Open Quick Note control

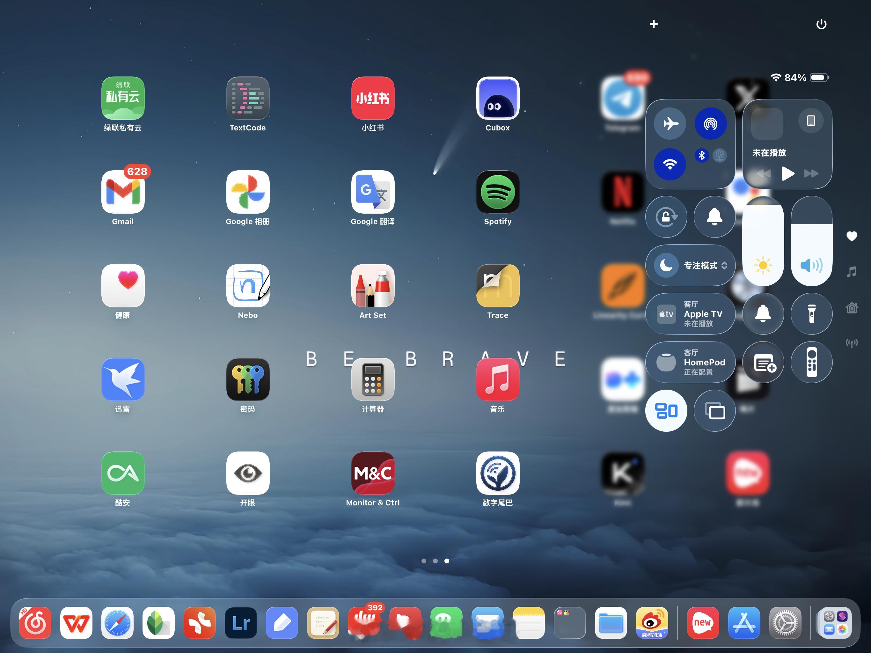[x=763, y=362]
